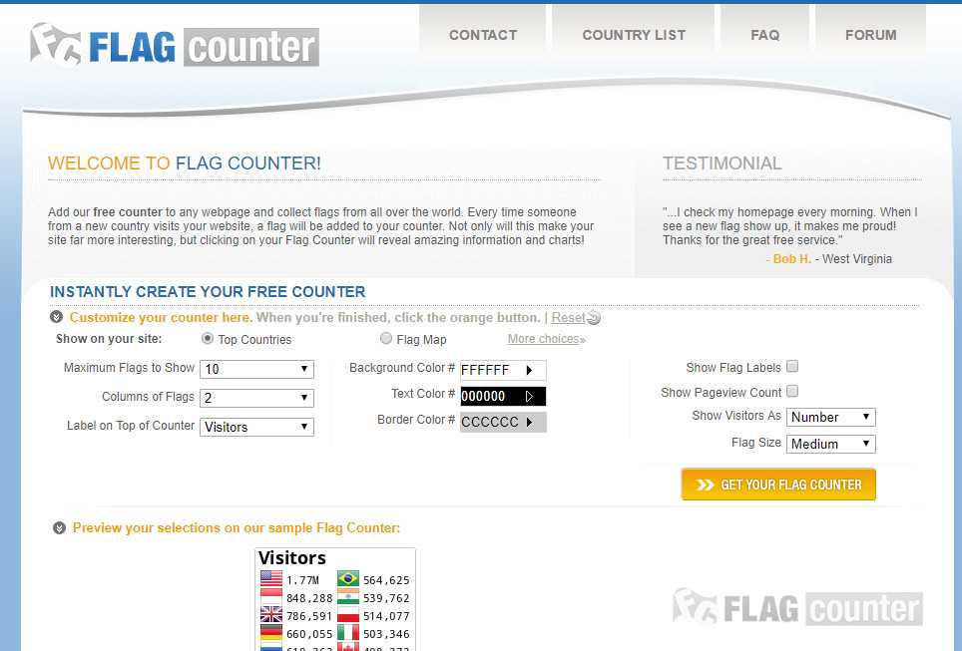Open the Background Color FFFFFF picker
Image resolution: width=962 pixels, height=651 pixels.
[503, 370]
